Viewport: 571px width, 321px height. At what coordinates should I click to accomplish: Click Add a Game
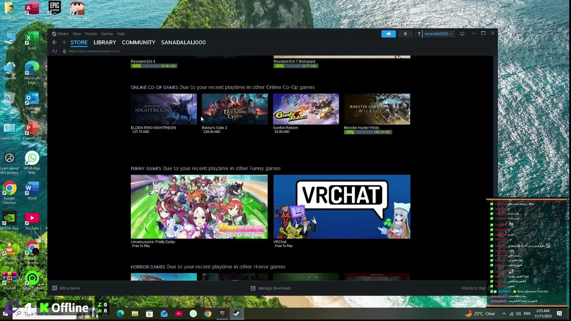pyautogui.click(x=70, y=288)
